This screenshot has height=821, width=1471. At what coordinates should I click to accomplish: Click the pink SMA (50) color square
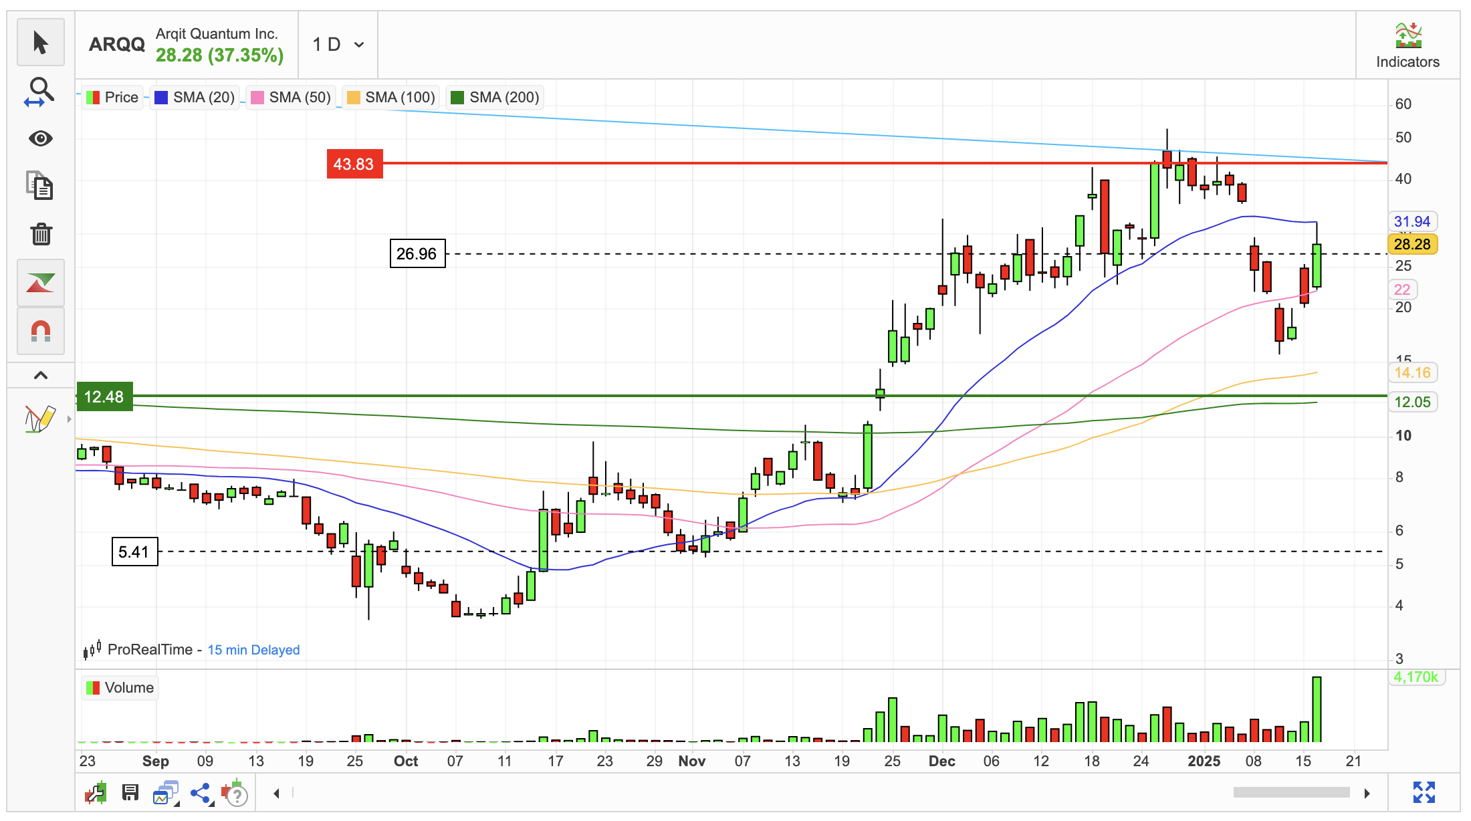click(x=257, y=98)
